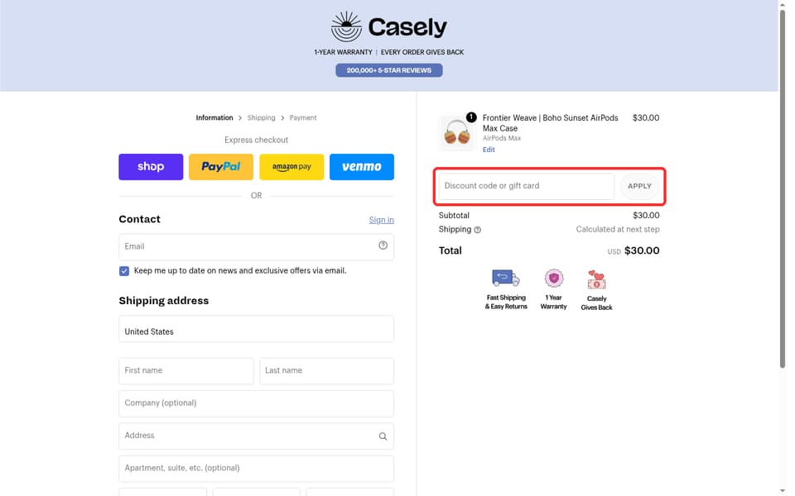
Task: Focus the Discount code or gift card field
Action: click(x=527, y=186)
